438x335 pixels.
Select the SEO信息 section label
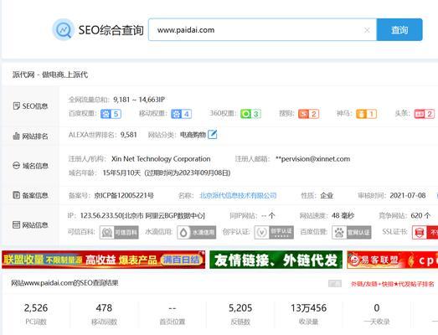click(31, 106)
